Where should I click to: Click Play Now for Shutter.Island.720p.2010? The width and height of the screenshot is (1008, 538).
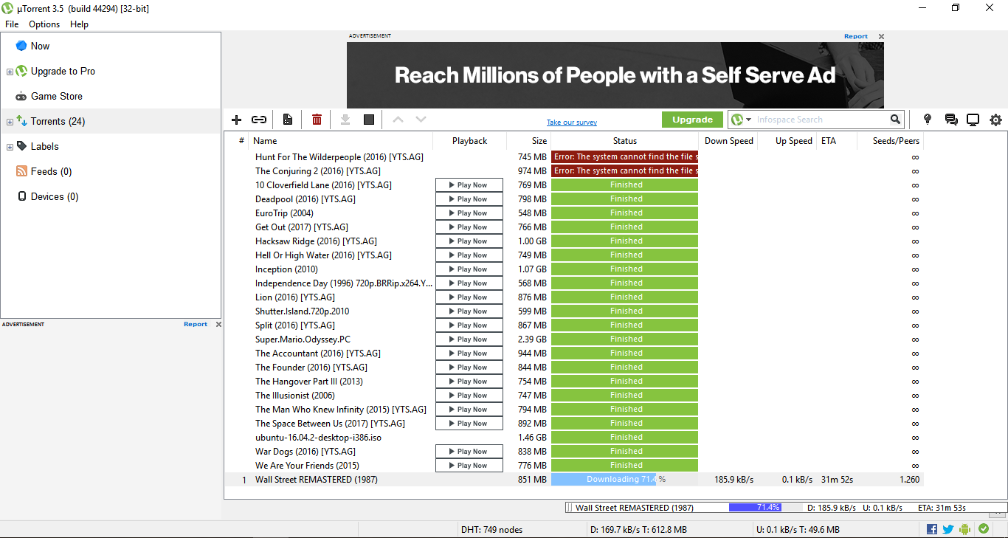point(469,311)
